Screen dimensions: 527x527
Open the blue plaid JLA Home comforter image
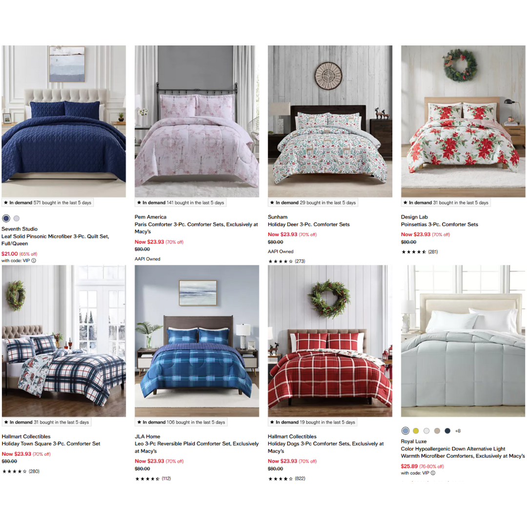[x=197, y=341]
